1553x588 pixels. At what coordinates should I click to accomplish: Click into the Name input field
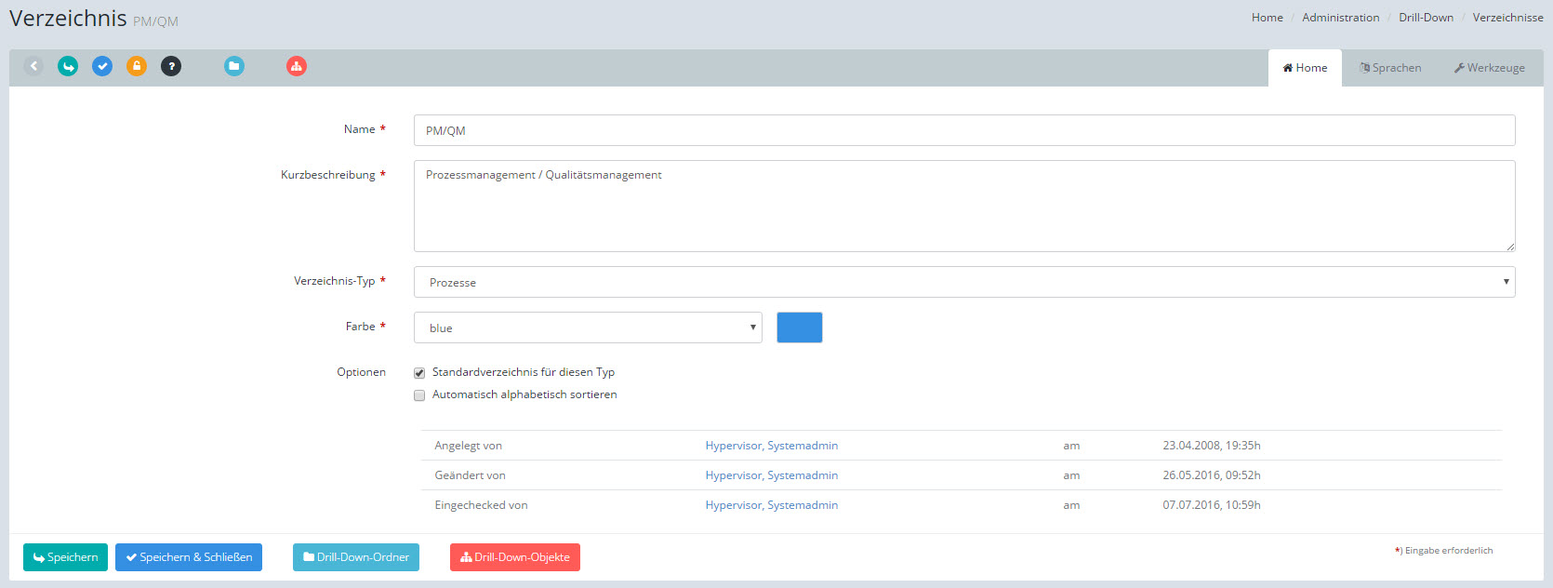point(963,130)
